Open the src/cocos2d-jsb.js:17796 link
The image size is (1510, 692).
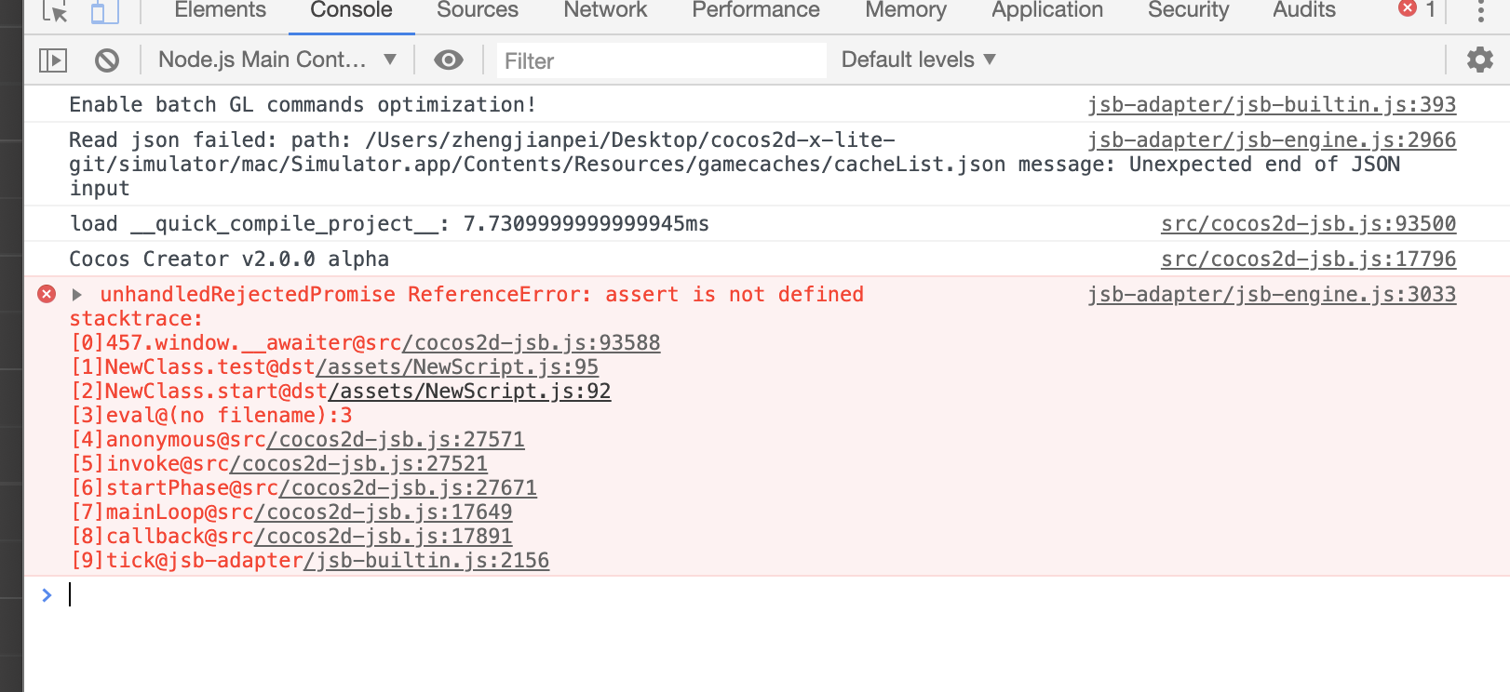[1308, 259]
